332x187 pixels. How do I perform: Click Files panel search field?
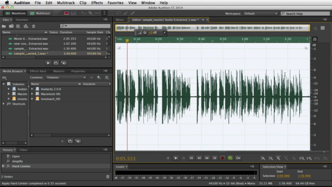(x=85, y=26)
